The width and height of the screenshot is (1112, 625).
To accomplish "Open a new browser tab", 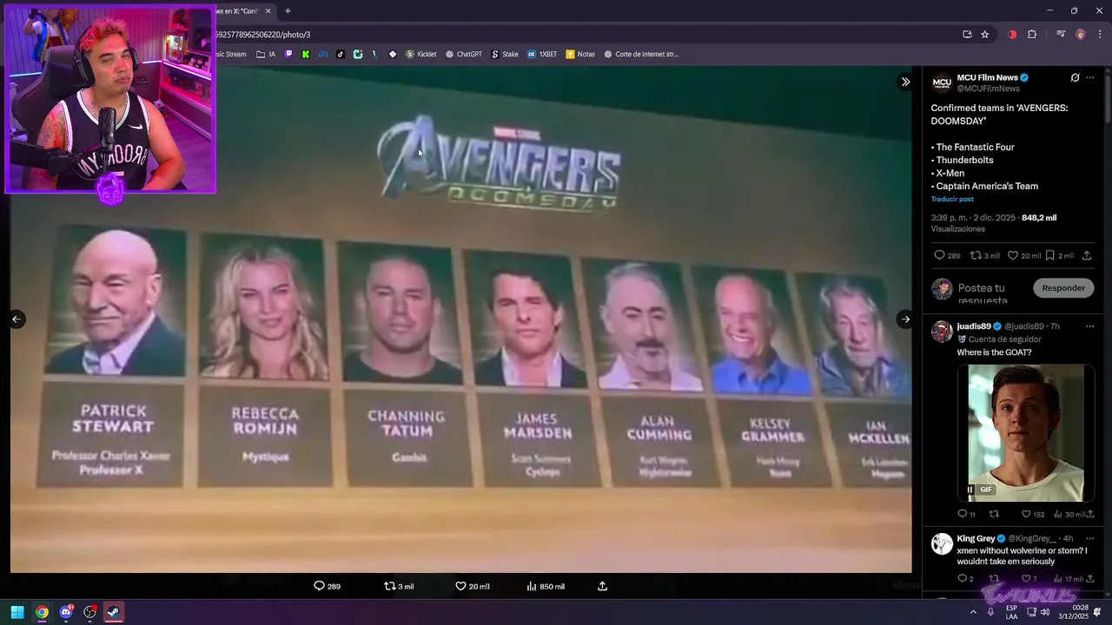I will pyautogui.click(x=288, y=10).
